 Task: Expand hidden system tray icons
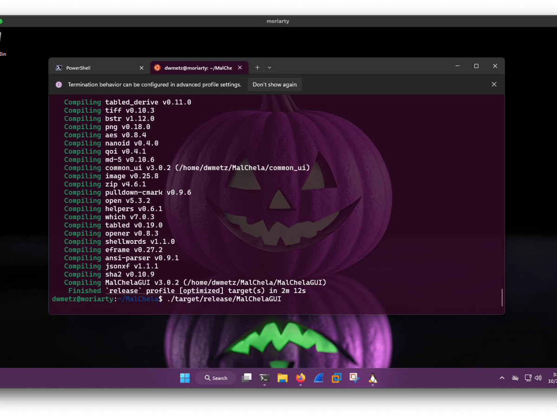tap(502, 378)
